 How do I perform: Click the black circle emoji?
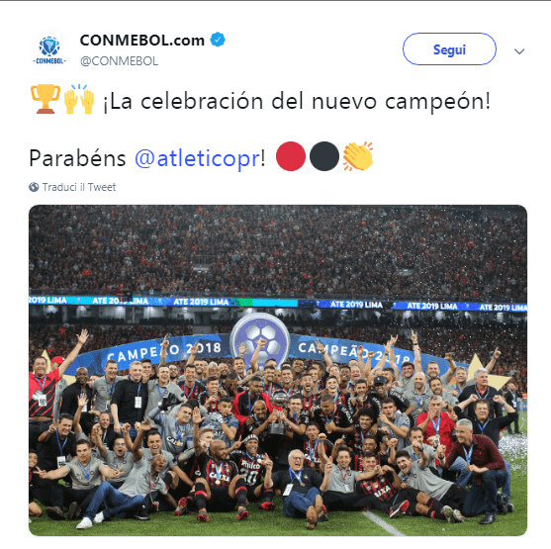click(324, 156)
